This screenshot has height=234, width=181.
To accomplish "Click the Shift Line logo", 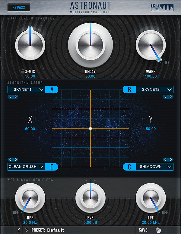I will pyautogui.click(x=162, y=8).
